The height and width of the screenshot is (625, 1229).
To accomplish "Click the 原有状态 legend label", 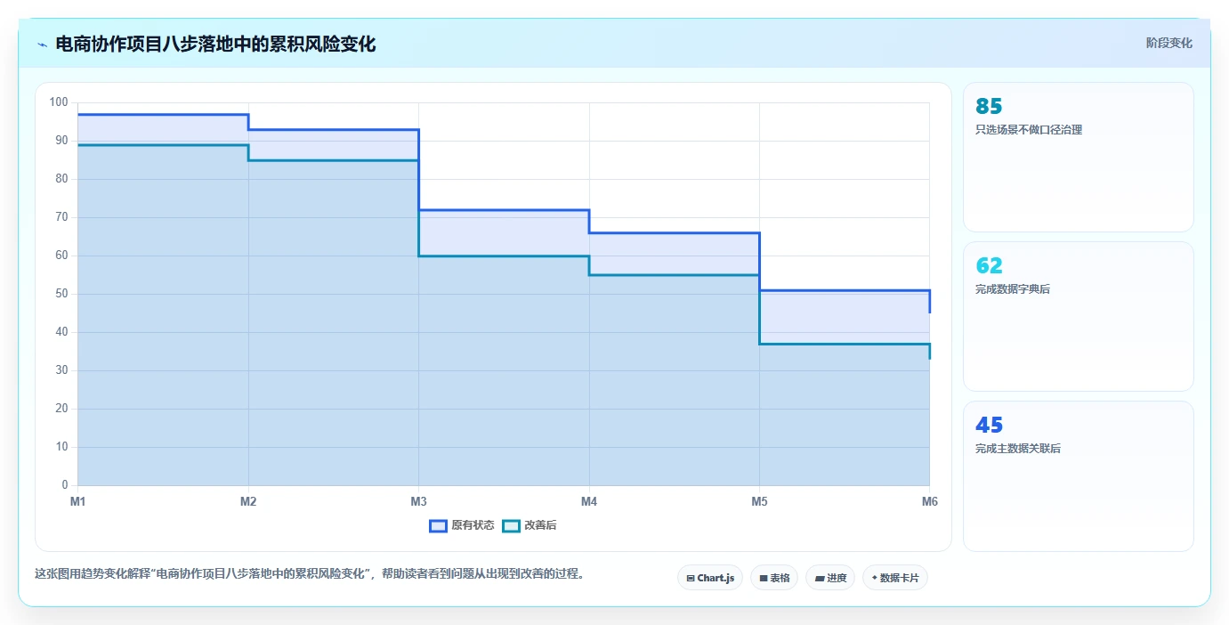I will tap(473, 525).
